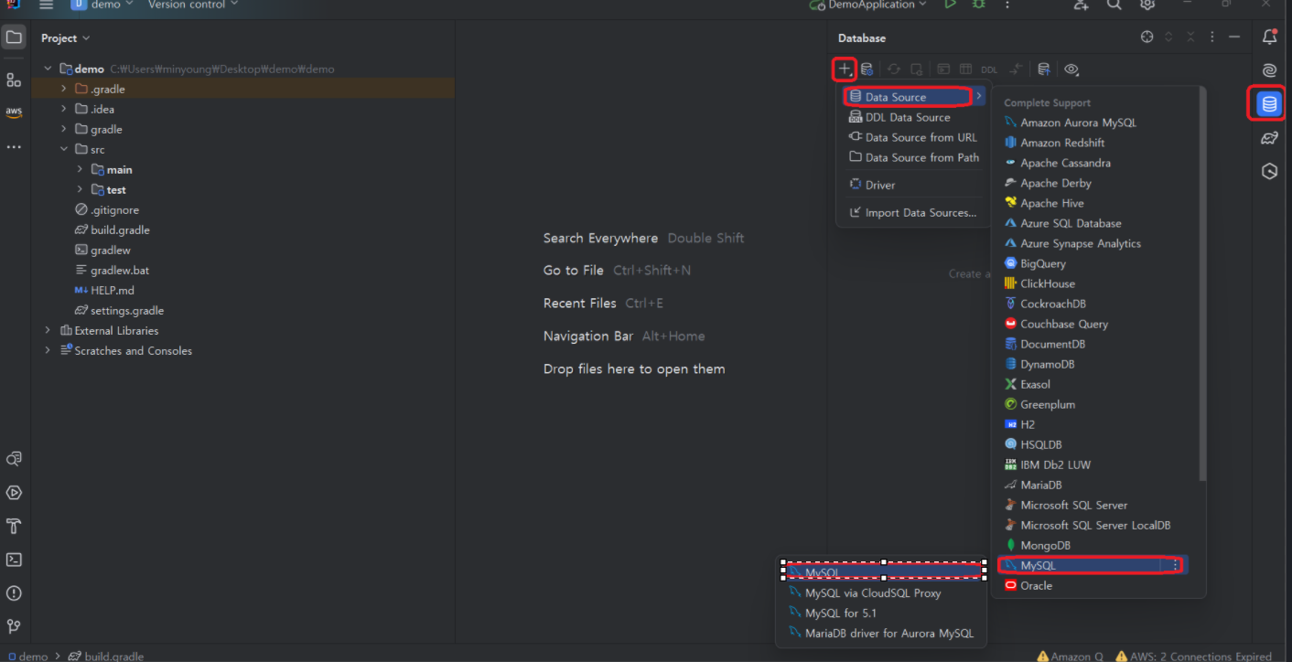The width and height of the screenshot is (1292, 662).
Task: Click the Edit Data table icon
Action: 964,69
